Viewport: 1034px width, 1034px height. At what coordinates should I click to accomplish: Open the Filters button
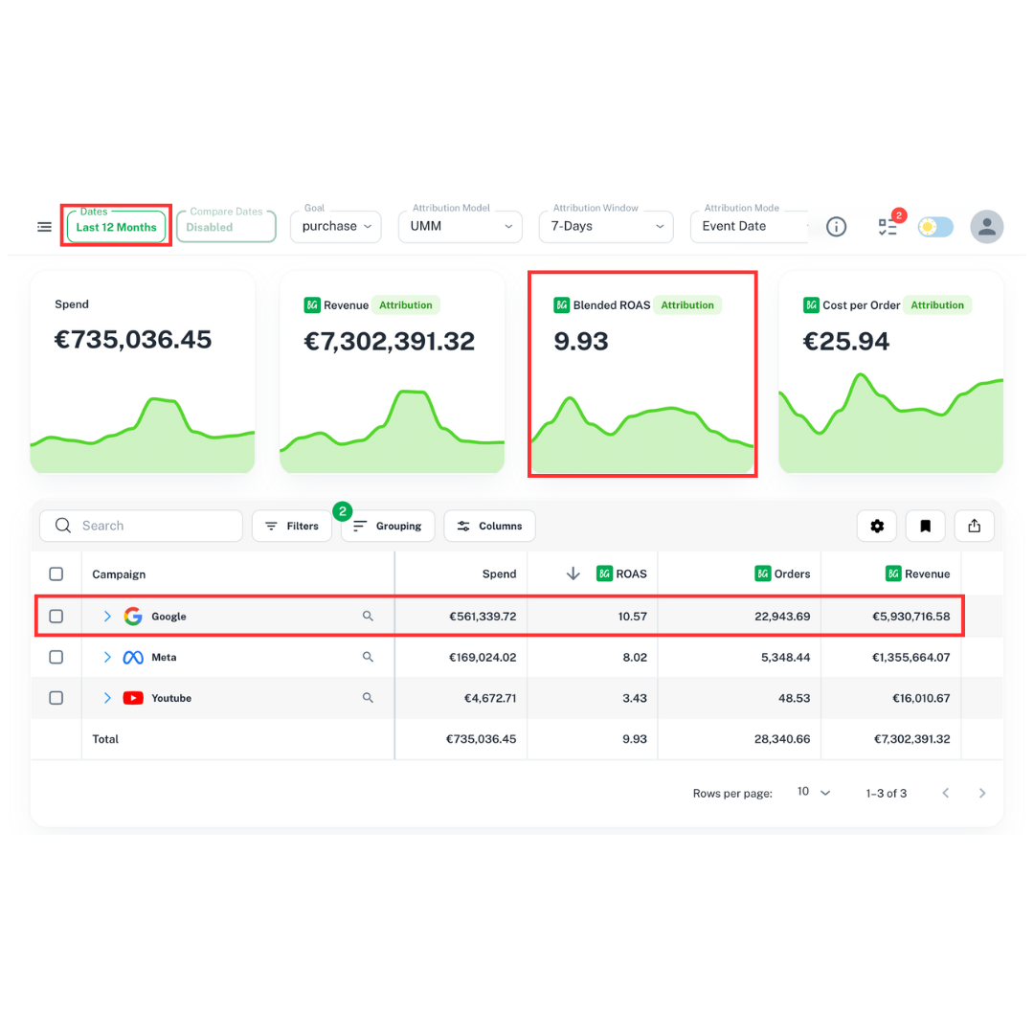tap(291, 526)
